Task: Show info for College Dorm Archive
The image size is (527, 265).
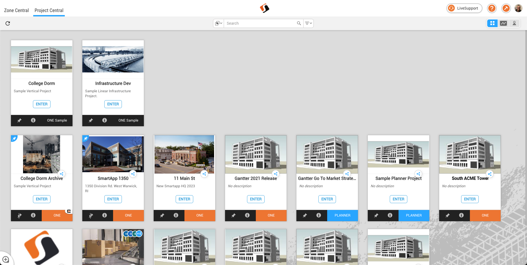Action: click(x=33, y=215)
